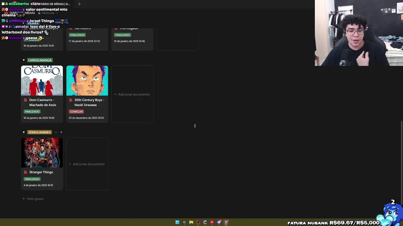Click the page icon beside Dom Casmurro
This screenshot has height=226, width=403.
pyautogui.click(x=26, y=100)
